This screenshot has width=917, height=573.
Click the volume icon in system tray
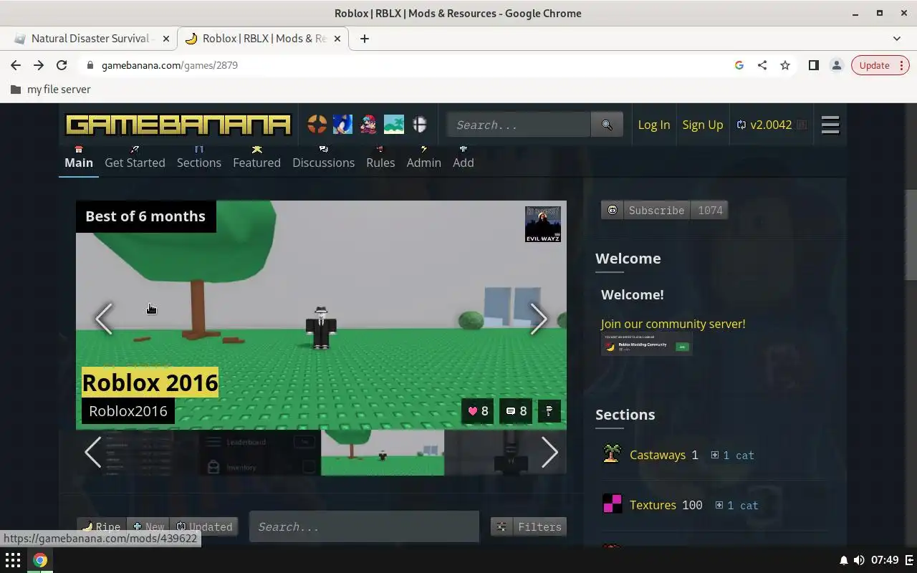[x=859, y=560]
